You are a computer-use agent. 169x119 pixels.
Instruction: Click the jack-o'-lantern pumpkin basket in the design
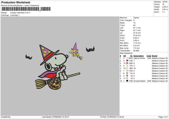click(54, 84)
